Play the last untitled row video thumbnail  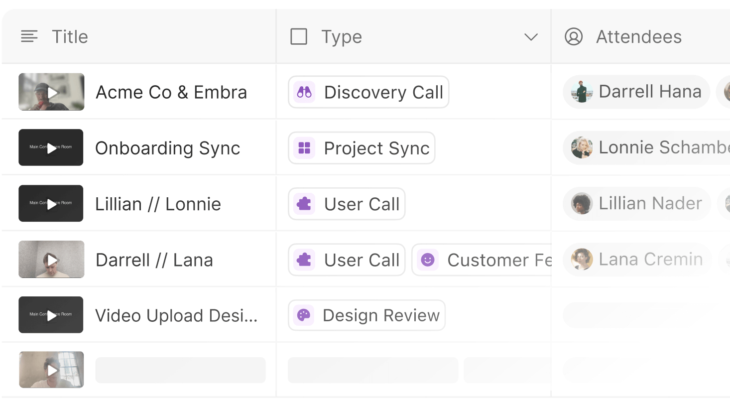(51, 370)
